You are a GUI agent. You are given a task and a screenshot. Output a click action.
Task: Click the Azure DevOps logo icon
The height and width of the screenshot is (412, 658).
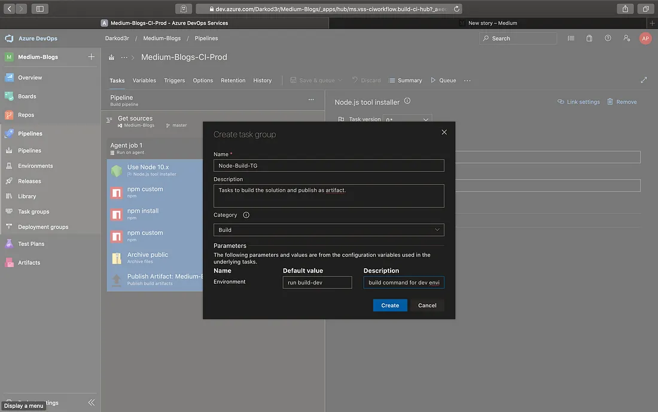[x=9, y=38]
